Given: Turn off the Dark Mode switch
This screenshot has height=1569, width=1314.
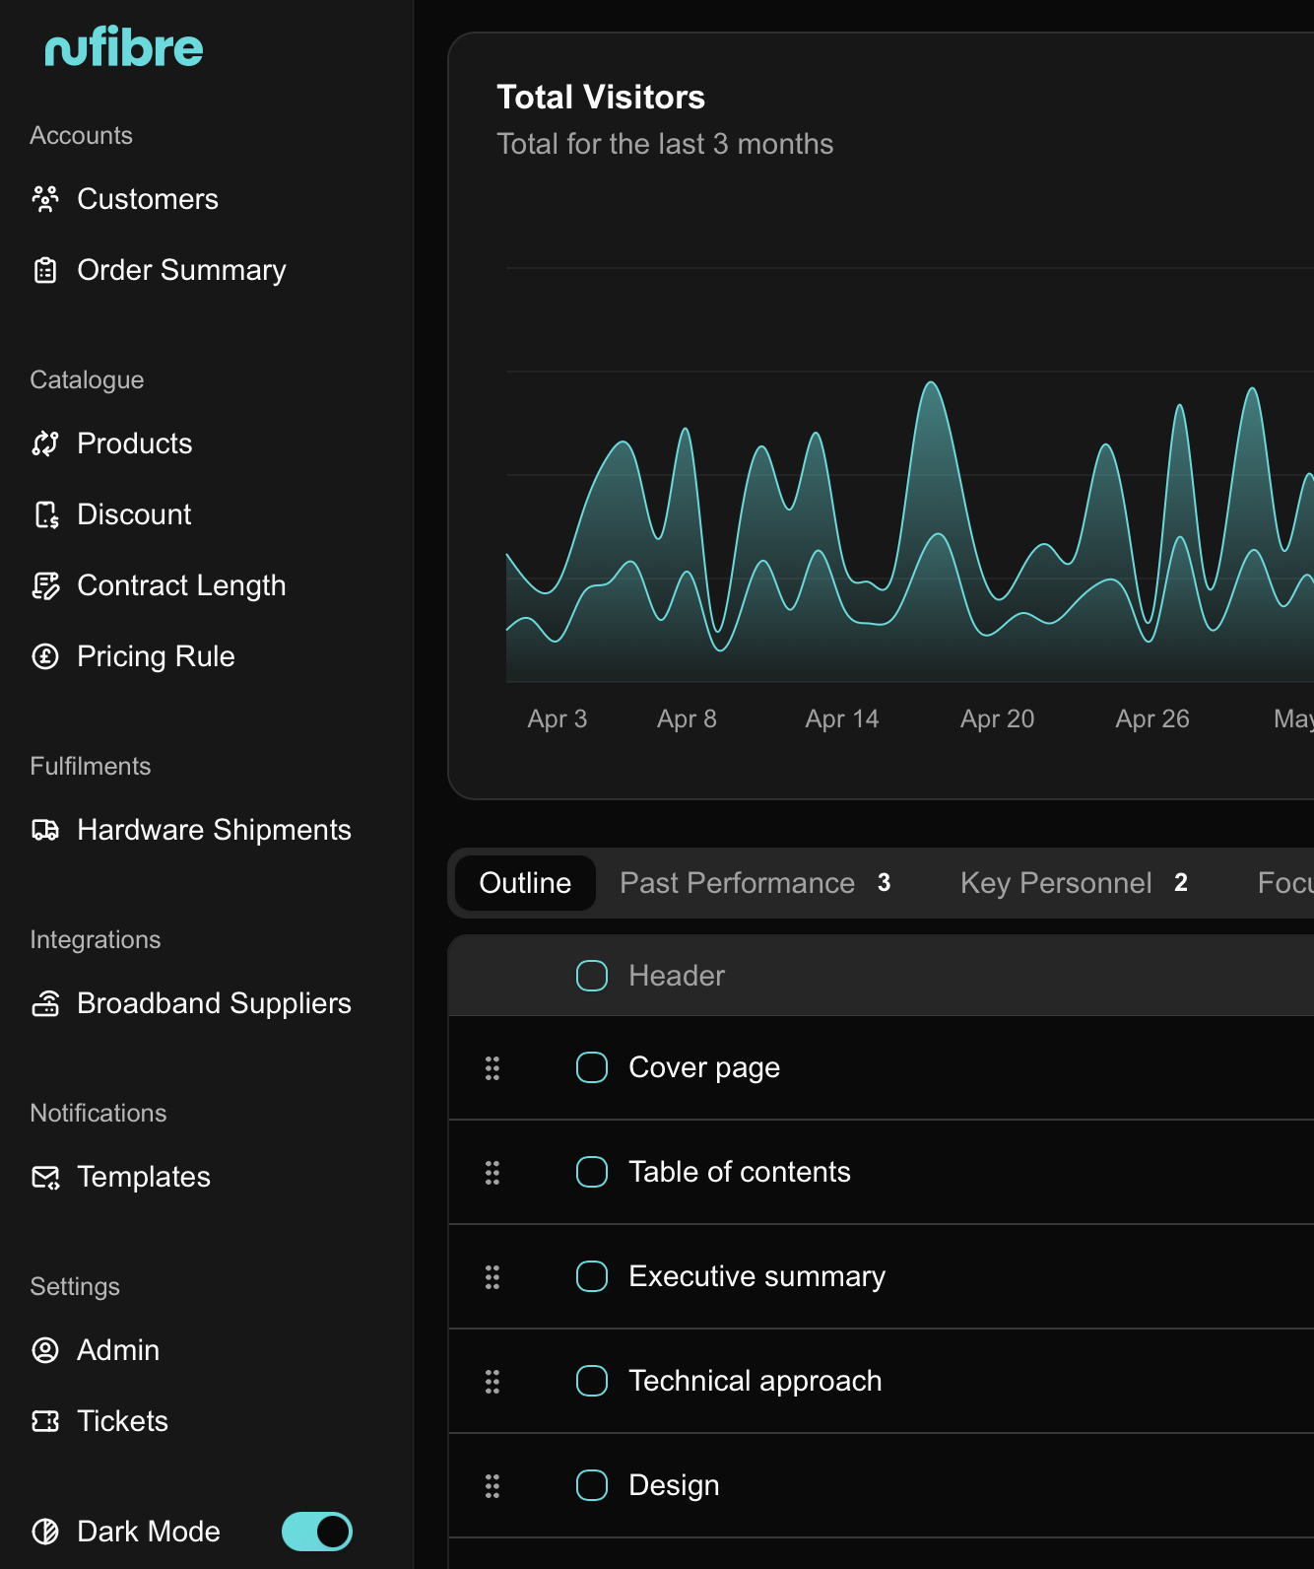Looking at the screenshot, I should point(316,1532).
